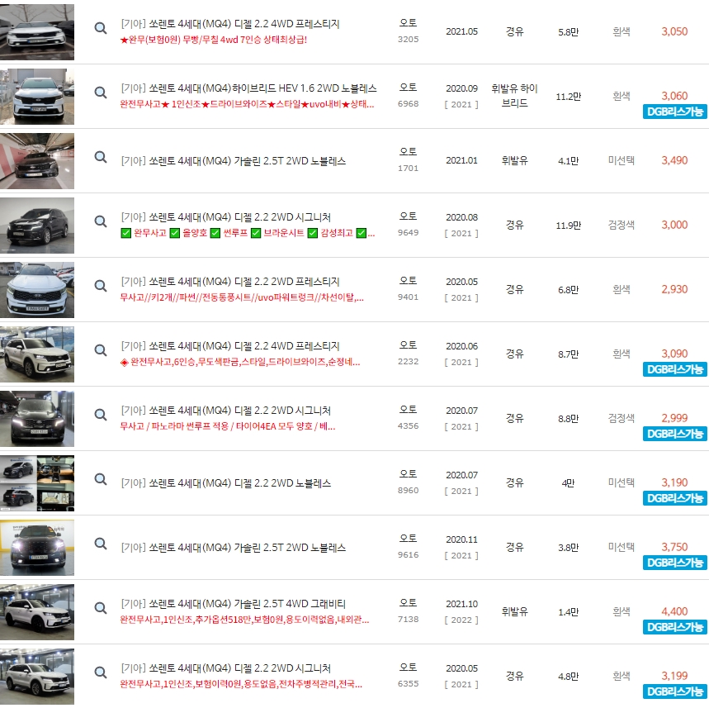Viewport: 709px width, 708px height.
Task: Open car photo of the 3,750 listing
Action: tap(37, 548)
